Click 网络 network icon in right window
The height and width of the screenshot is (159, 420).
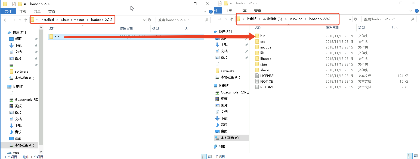(216, 147)
